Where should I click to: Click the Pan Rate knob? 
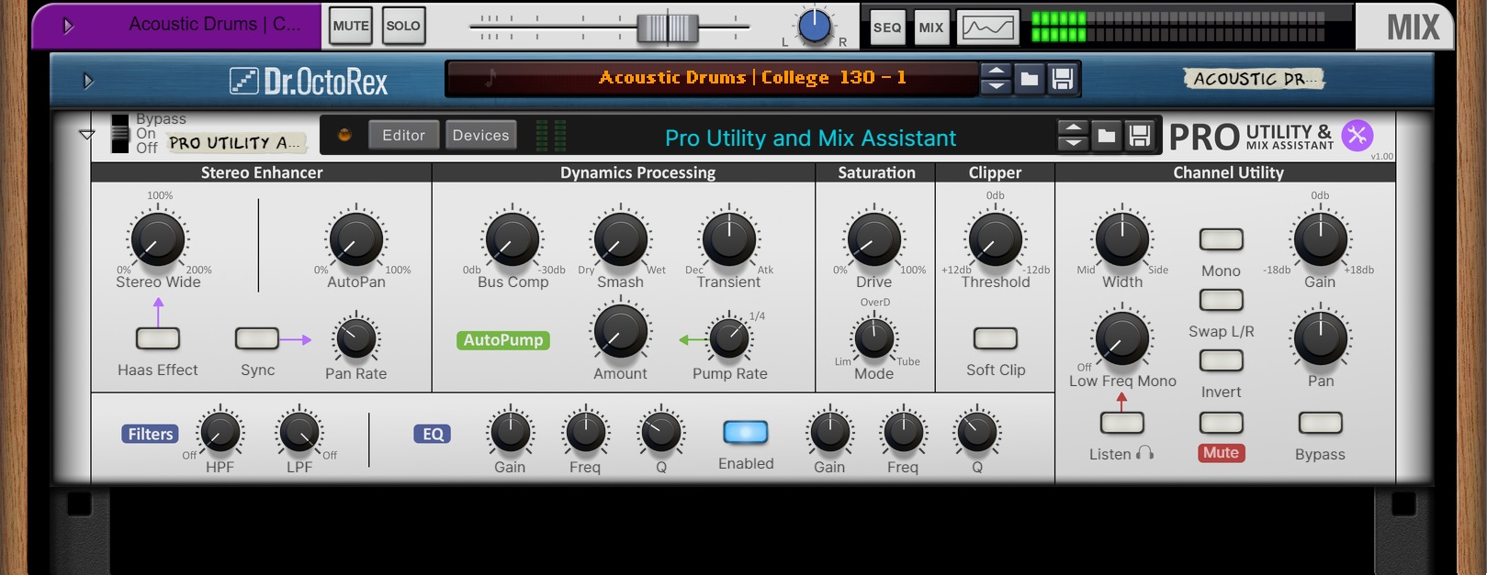355,338
